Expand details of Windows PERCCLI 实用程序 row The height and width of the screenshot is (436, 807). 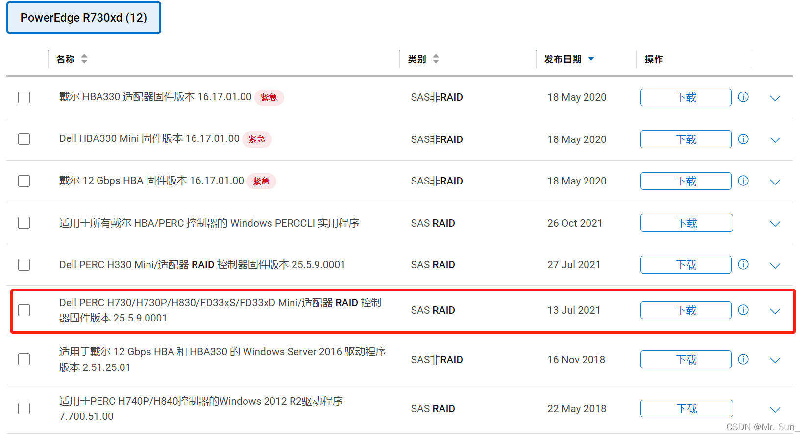[775, 224]
